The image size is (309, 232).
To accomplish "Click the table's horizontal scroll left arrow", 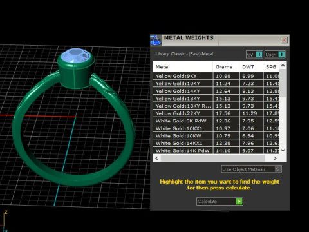I will (157, 159).
